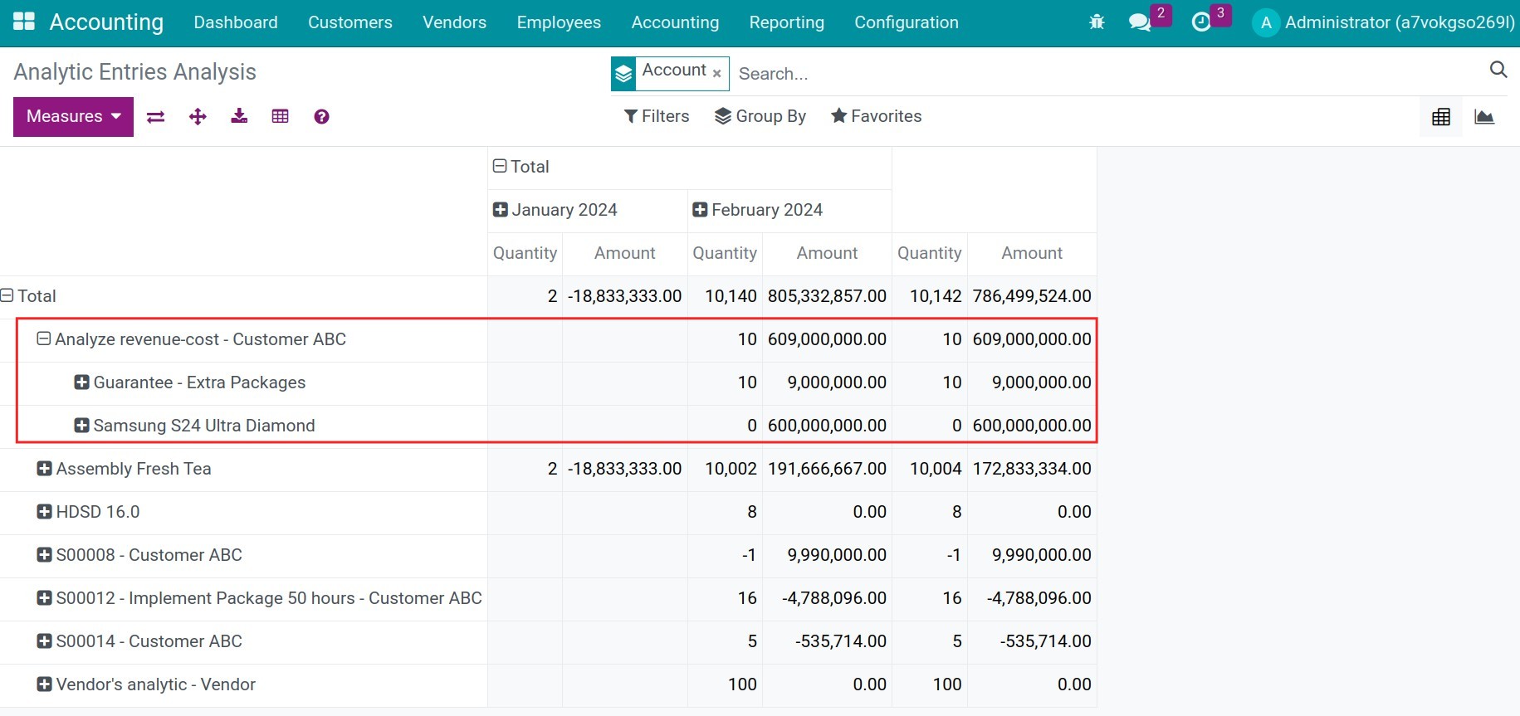Click the 10,002 quantity cell

pyautogui.click(x=725, y=469)
